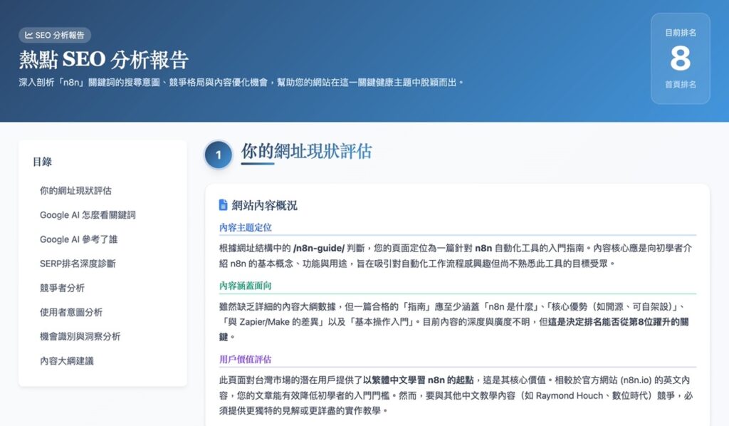Screen dimensions: 729x426
Task: Navigate to 競爭者分析 from the sidebar
Action: (62, 288)
